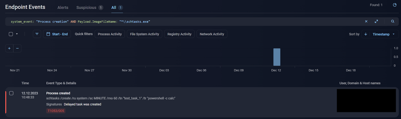Open the time range clock icon
The image size is (401, 119).
pos(395,5)
